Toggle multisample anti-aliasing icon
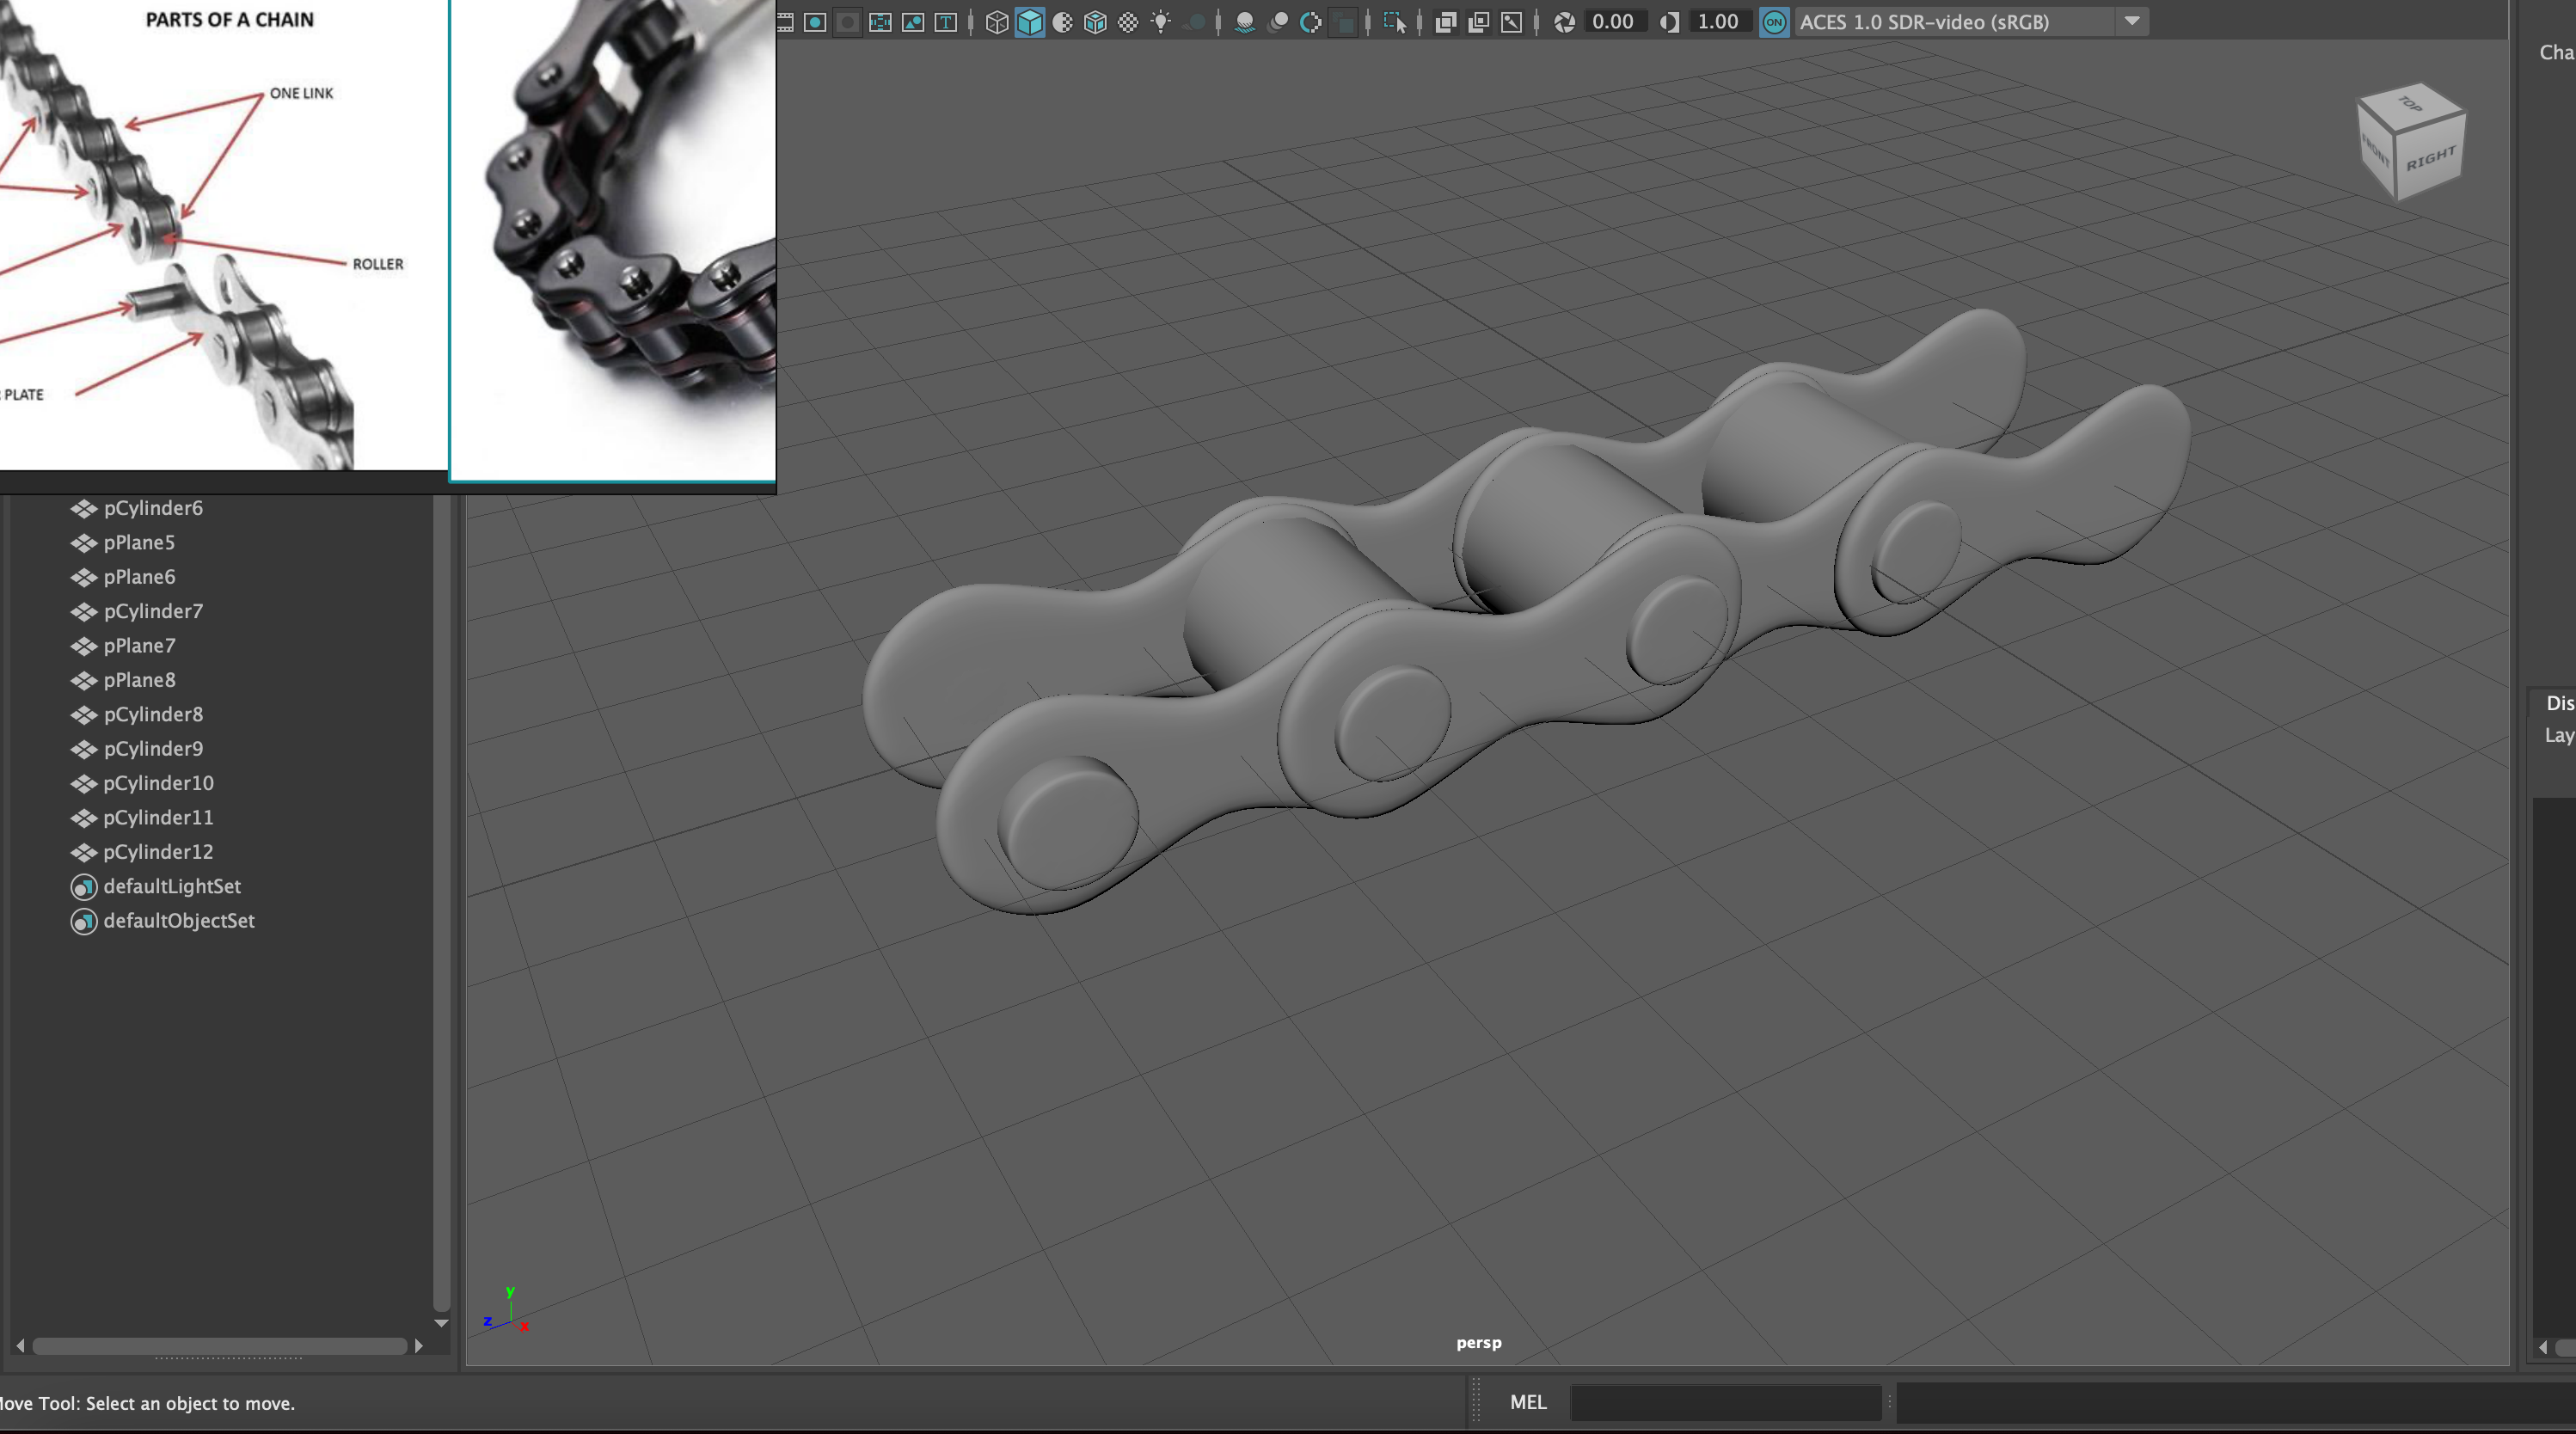This screenshot has height=1434, width=2576. (1311, 22)
